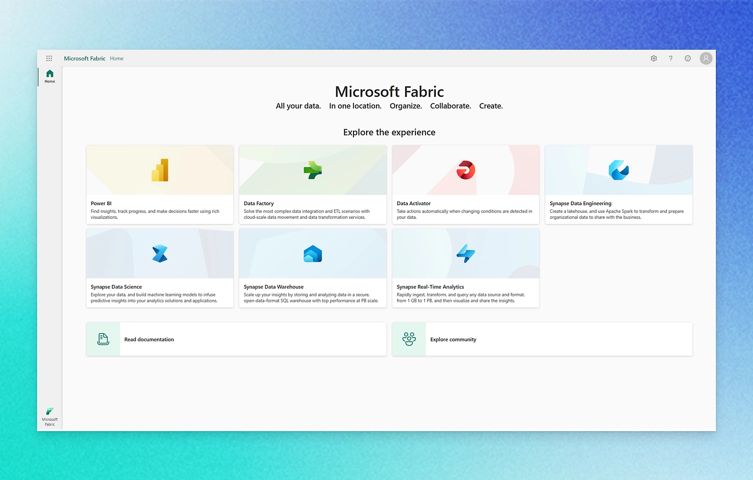The image size is (753, 480).
Task: Open the Power BI card title
Action: pos(101,203)
